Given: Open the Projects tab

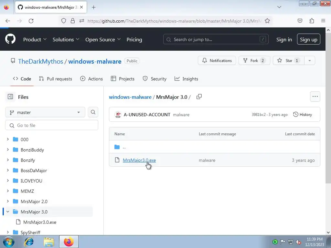Looking at the screenshot, I should [123, 79].
